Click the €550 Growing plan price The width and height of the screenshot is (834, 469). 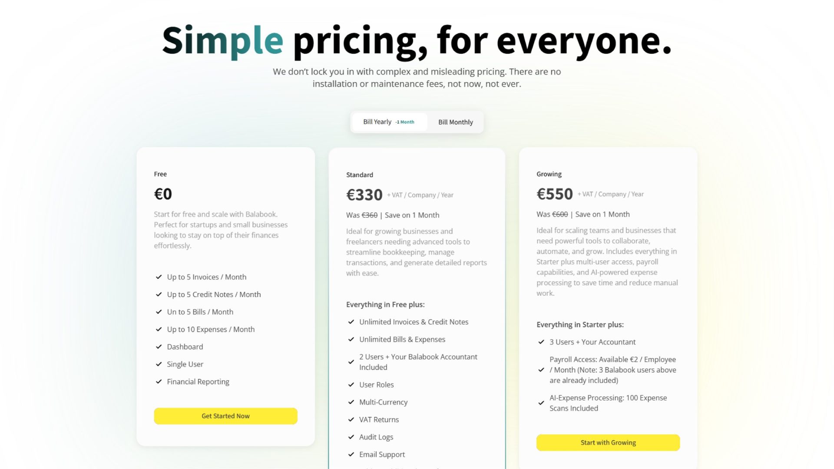pos(555,194)
